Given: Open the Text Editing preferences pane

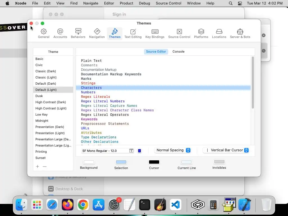Looking at the screenshot, I should click(x=133, y=33).
